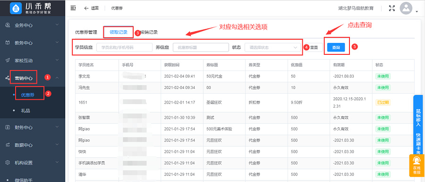The height and width of the screenshot is (182, 425).
Task: Click the -2021.08.03 validity cell
Action: 343,76
